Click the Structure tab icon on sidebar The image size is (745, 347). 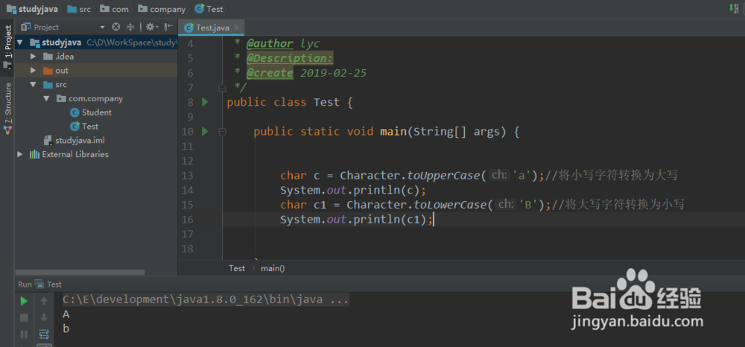click(7, 129)
